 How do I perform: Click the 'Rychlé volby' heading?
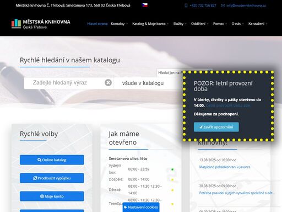(x=39, y=134)
